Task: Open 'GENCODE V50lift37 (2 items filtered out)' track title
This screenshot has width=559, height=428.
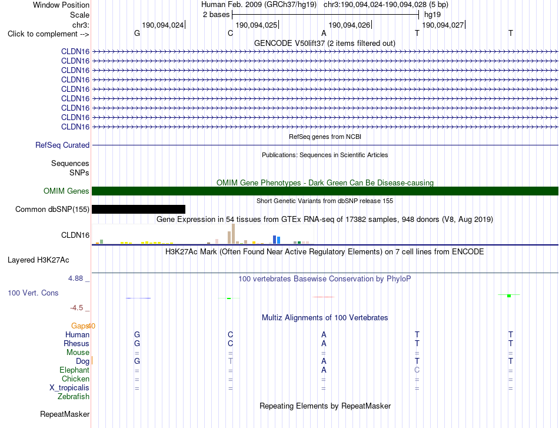Action: 325,43
